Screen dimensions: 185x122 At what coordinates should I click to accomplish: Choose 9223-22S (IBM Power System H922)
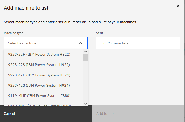(x=39, y=65)
